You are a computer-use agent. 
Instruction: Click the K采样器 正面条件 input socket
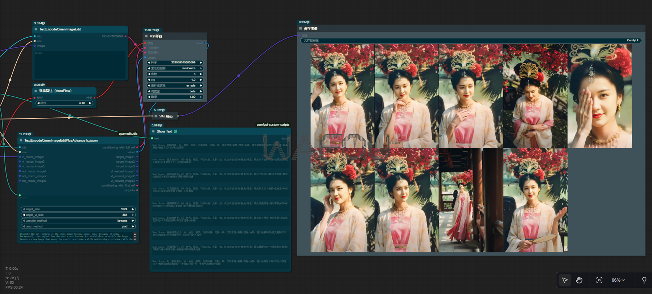tap(145, 48)
